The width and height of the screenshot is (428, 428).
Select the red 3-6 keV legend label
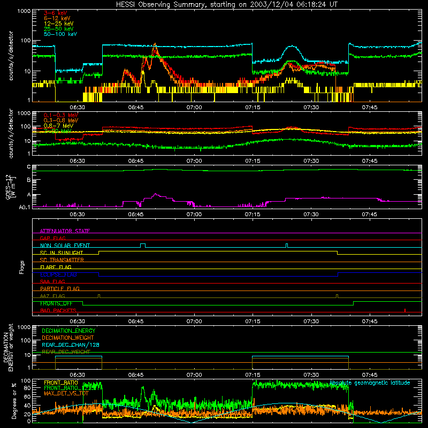point(55,13)
